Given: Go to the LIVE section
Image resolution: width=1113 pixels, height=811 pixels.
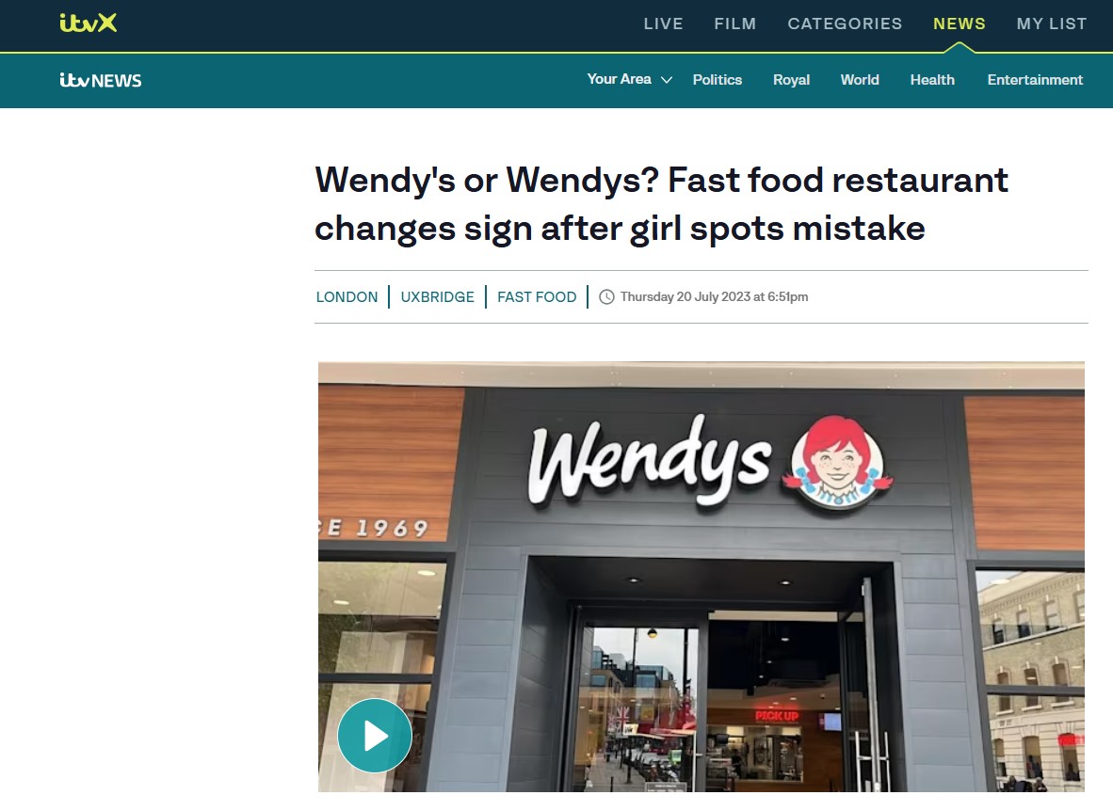Looking at the screenshot, I should [x=663, y=24].
